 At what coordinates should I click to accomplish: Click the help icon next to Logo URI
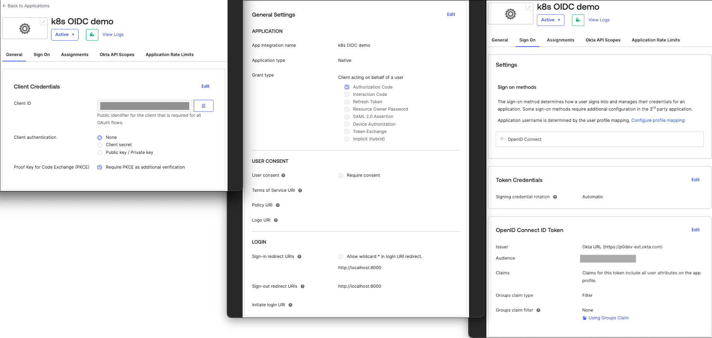pos(276,220)
